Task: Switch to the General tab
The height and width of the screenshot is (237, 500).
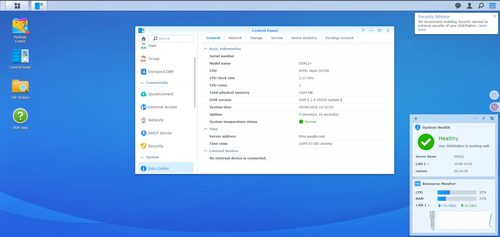Action: tap(213, 38)
